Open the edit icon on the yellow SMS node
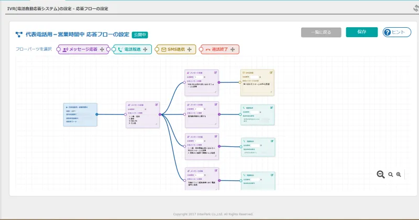This screenshot has height=220, width=419. pos(271,73)
